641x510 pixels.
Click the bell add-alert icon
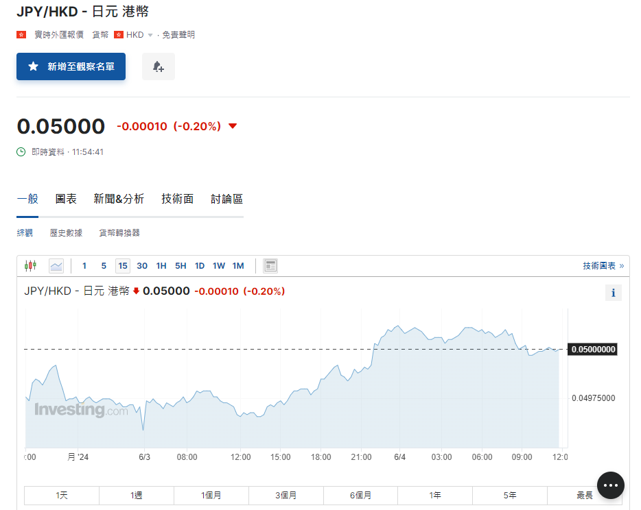pyautogui.click(x=159, y=66)
